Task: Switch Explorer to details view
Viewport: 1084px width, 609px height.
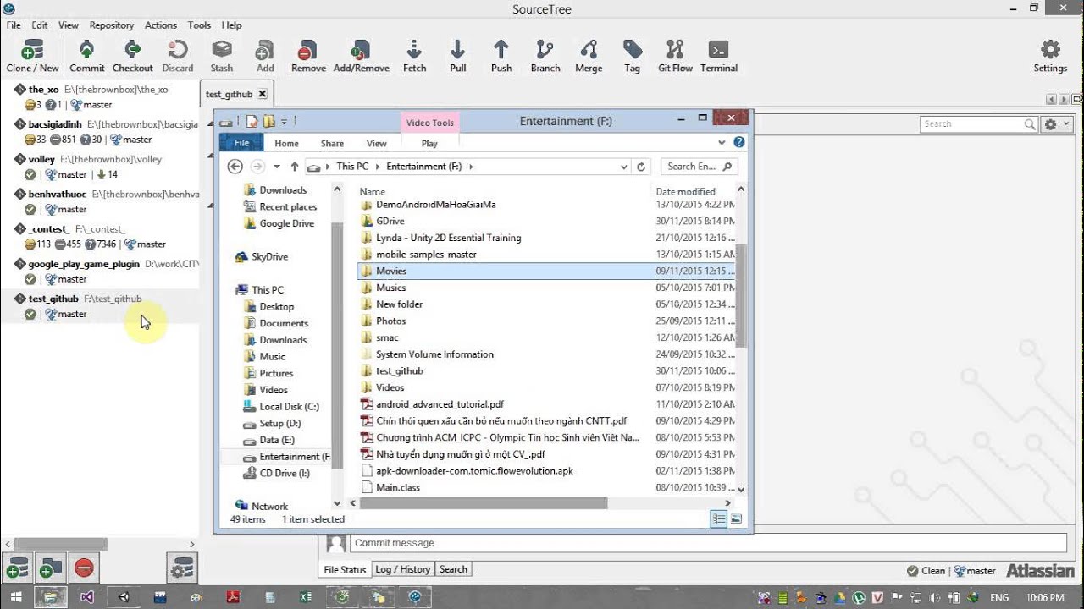Action: (x=719, y=519)
